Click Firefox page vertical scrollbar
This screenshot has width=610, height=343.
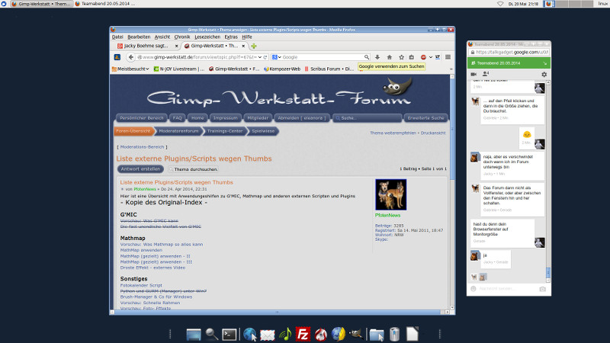[x=452, y=128]
